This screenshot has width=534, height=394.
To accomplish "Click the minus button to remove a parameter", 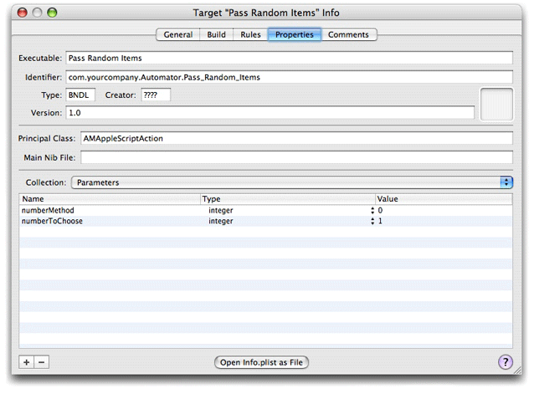I will pos(42,362).
